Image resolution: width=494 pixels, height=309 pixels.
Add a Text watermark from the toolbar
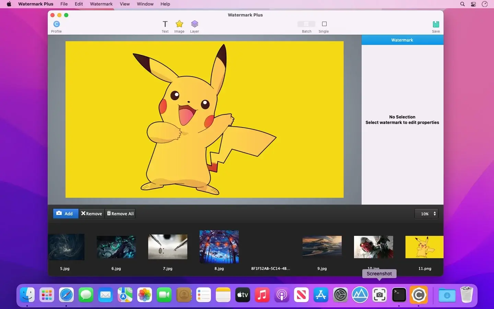click(x=165, y=26)
